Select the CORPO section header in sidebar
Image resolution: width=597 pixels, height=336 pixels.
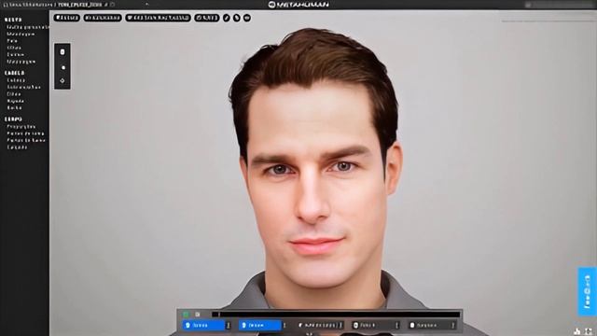[13, 119]
